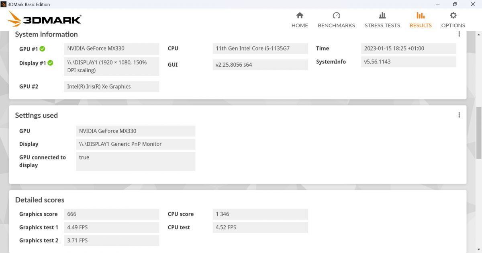Select the DISPLAY1 1920 × 1080 value

(x=111, y=66)
